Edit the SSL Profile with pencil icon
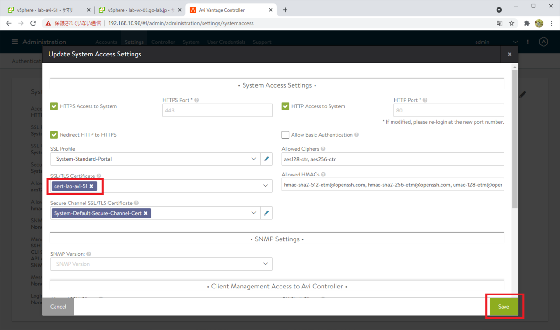This screenshot has height=330, width=560. click(266, 159)
